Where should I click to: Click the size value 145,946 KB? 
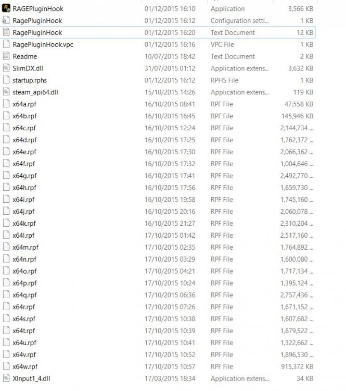pyautogui.click(x=297, y=116)
